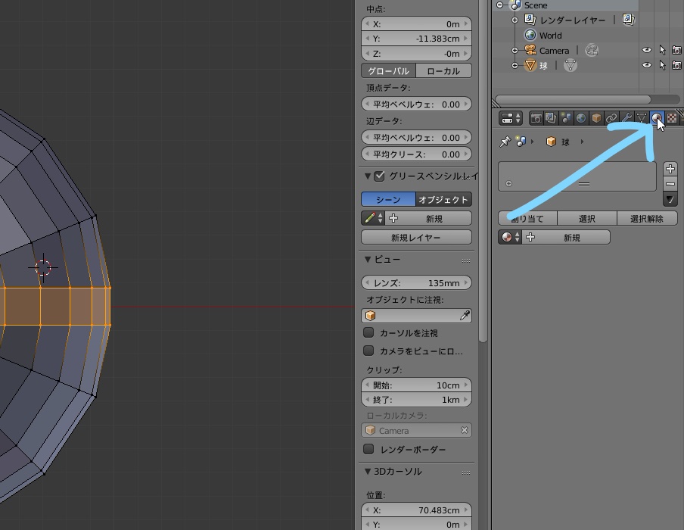
Task: Click the レンズ 135mm field
Action: (x=417, y=283)
